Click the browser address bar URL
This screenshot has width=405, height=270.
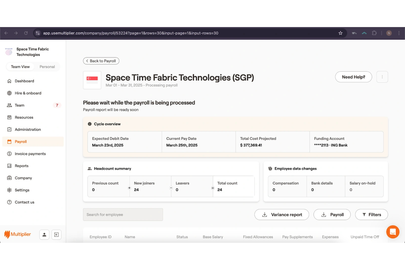coord(131,33)
